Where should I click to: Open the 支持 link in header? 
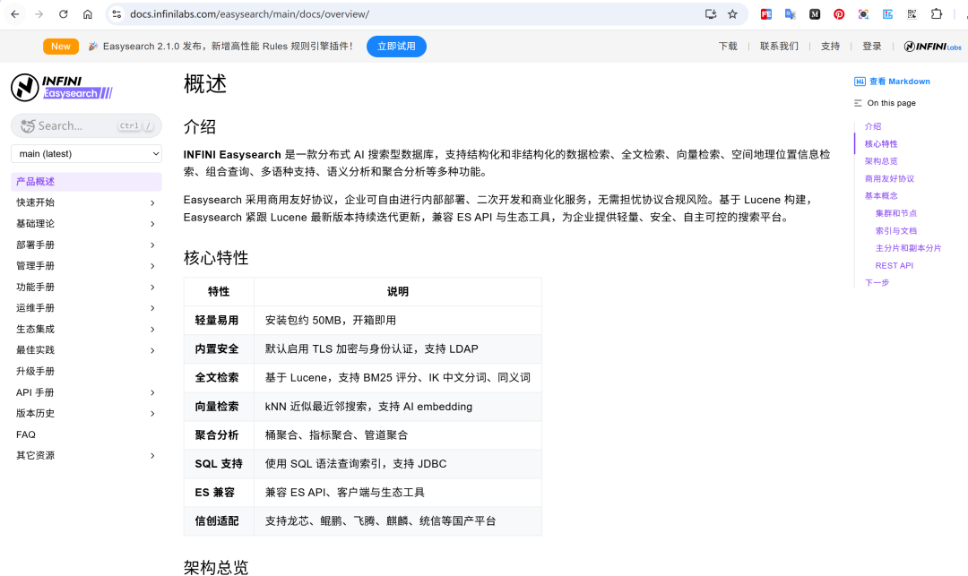tap(830, 47)
